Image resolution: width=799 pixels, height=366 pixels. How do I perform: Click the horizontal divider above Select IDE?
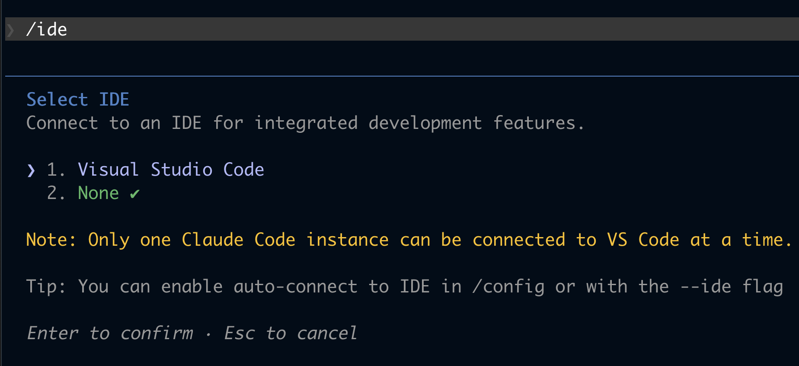[402, 76]
